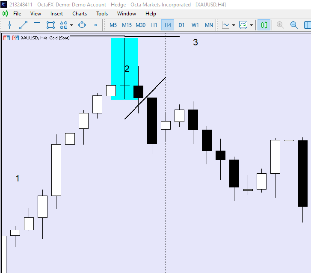The height and width of the screenshot is (273, 311).
Task: Select the rectangle shapes tool
Action: 50,25
